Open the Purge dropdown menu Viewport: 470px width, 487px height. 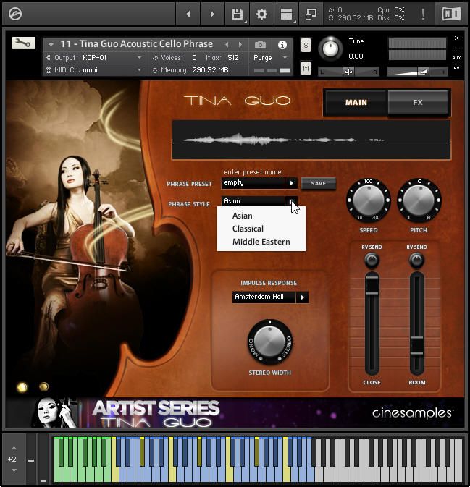(270, 58)
